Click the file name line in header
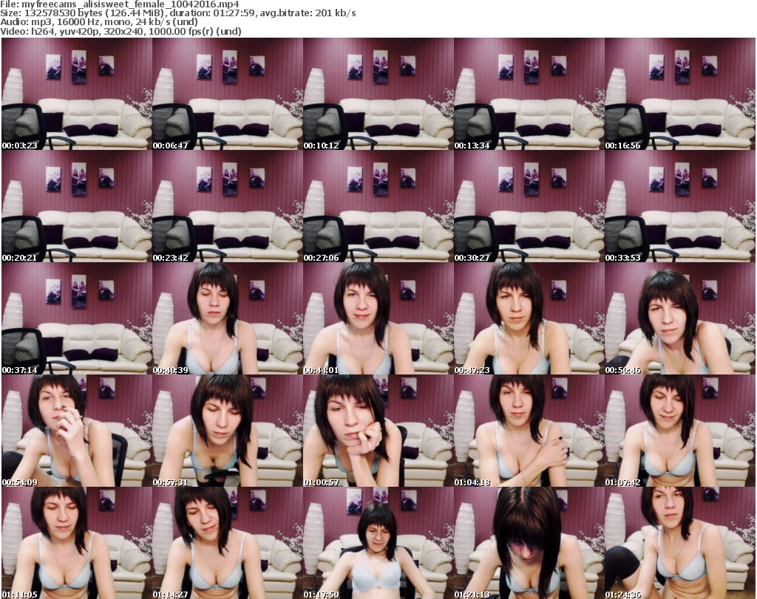 coord(119,4)
